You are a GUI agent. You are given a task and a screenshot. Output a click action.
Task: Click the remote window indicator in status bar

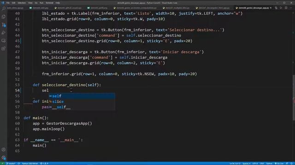pyautogui.click(x=2, y=164)
